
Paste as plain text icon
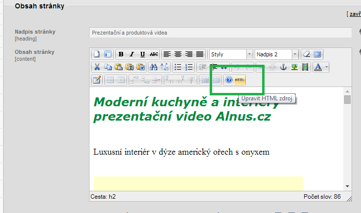pos(130,67)
